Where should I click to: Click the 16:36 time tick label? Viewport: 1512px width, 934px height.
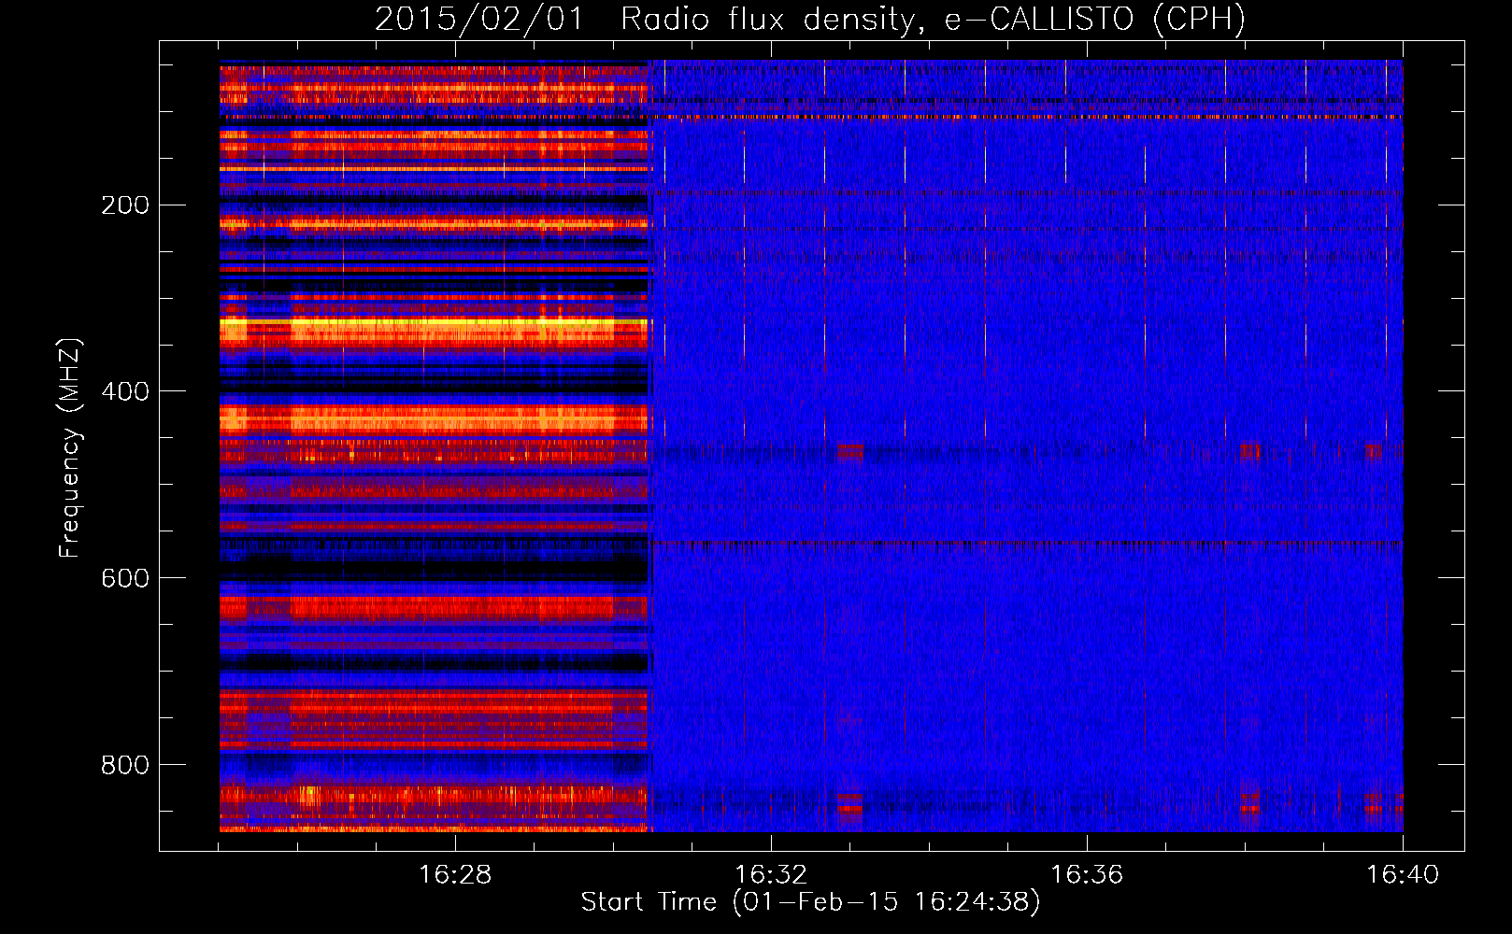(1087, 875)
